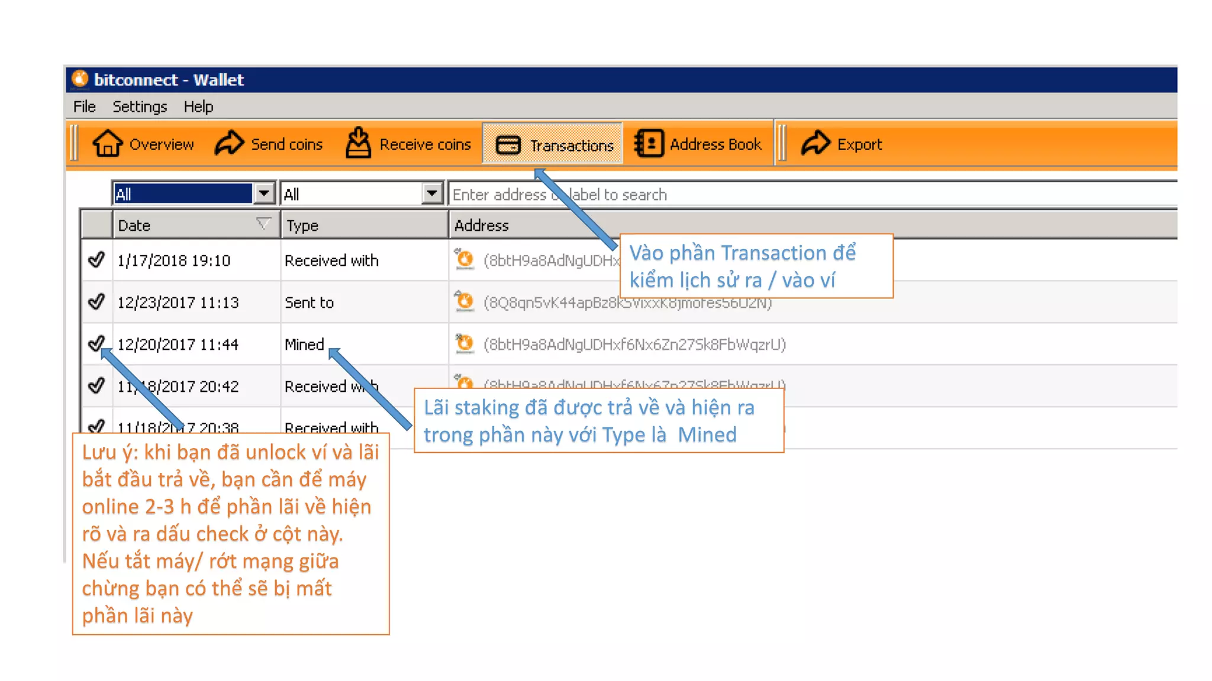The height and width of the screenshot is (681, 1212).
Task: Select the highlighted All date filter field
Action: 182,194
